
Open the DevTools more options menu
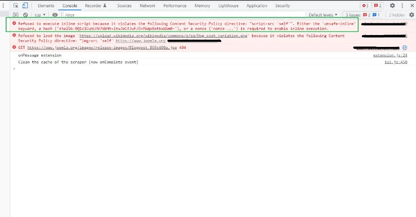pyautogui.click(x=402, y=6)
